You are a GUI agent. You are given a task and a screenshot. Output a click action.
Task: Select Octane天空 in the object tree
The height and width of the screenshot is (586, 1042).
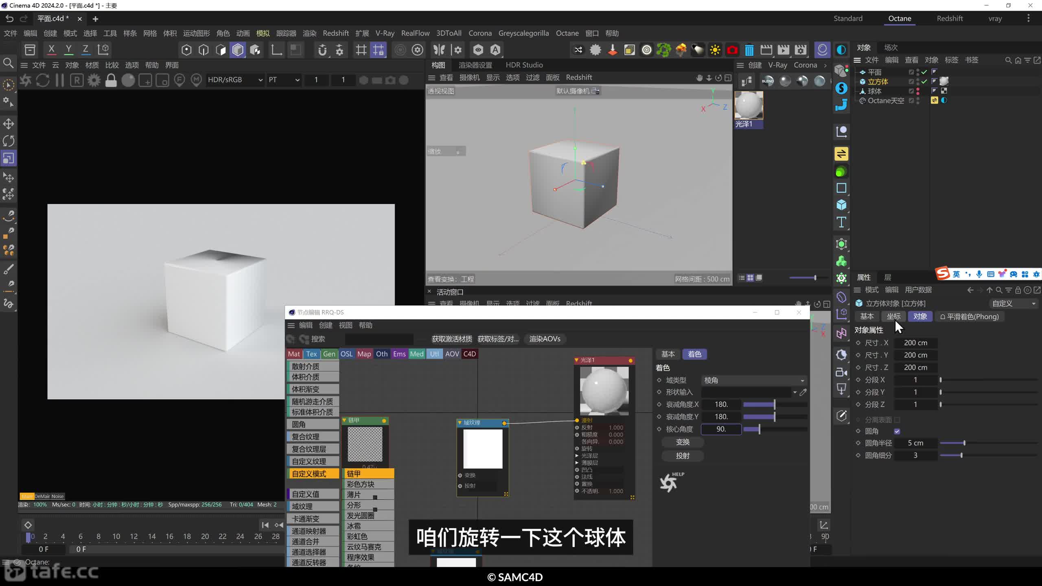point(886,101)
